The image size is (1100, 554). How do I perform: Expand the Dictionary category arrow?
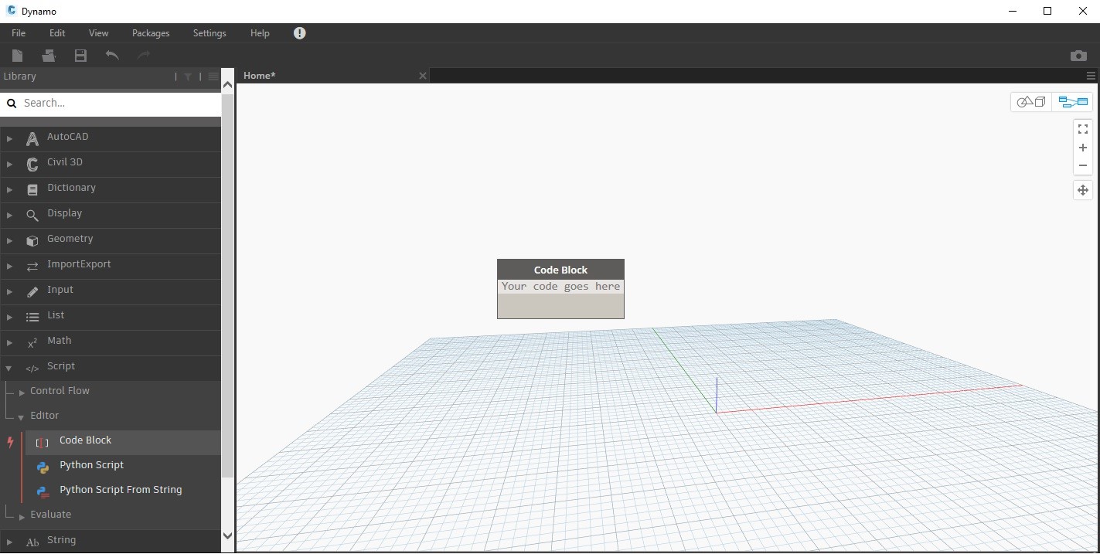click(x=9, y=190)
